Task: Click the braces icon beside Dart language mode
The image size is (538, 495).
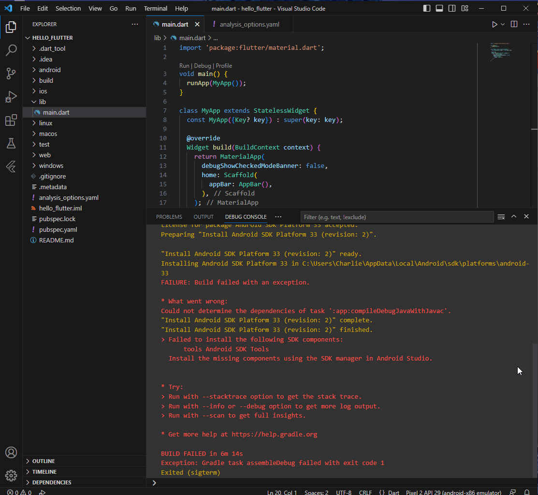Action: point(382,492)
